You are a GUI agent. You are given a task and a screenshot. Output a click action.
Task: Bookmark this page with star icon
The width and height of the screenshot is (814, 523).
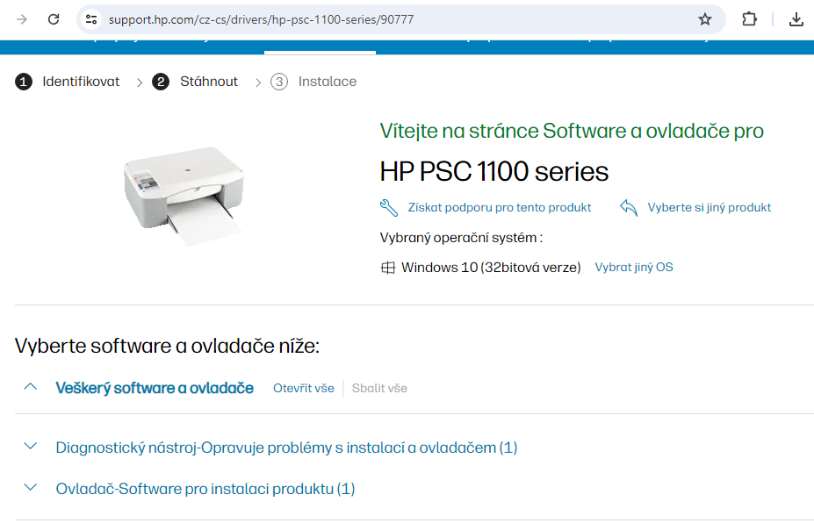point(704,19)
